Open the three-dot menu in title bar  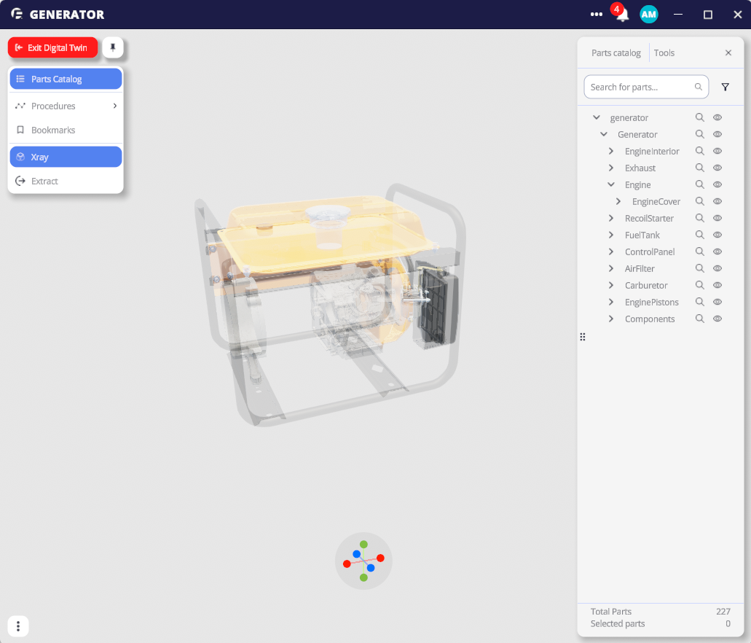pyautogui.click(x=597, y=15)
